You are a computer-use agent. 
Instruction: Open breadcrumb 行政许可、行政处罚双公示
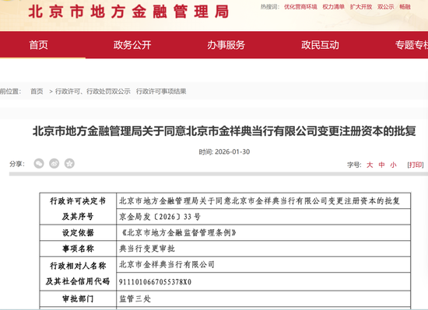(x=93, y=91)
